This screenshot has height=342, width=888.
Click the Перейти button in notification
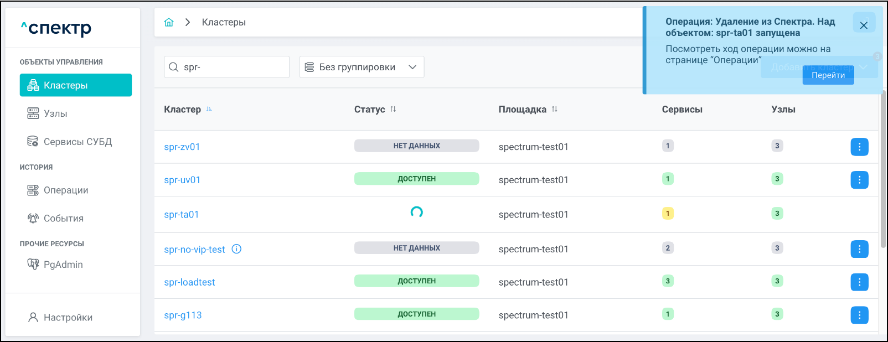[x=828, y=75]
